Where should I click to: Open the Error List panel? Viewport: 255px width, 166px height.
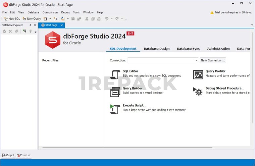(24, 155)
